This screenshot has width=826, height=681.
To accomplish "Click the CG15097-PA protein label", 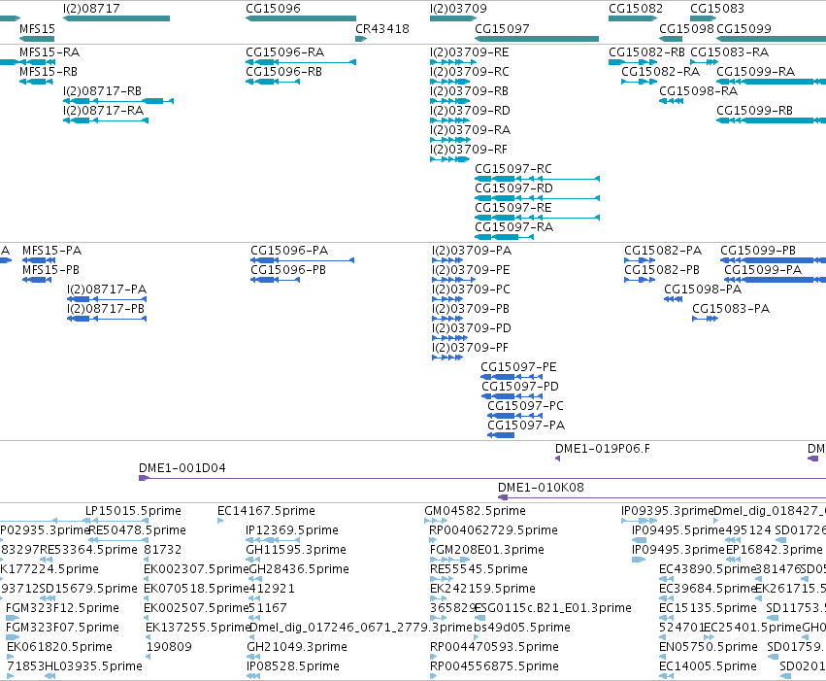I will [x=526, y=426].
